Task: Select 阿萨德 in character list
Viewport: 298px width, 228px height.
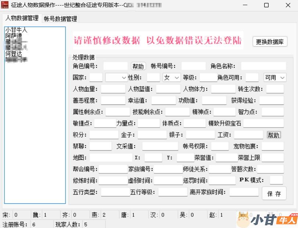Action: (x=14, y=36)
